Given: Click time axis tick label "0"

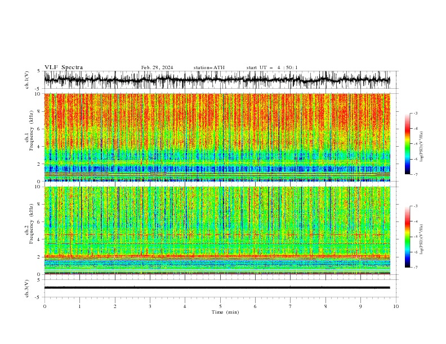Looking at the screenshot, I should pyautogui.click(x=44, y=306).
